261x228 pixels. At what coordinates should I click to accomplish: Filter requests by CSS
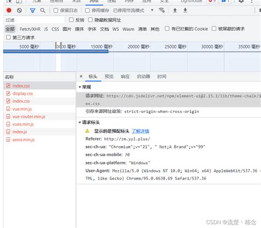[x=55, y=29]
